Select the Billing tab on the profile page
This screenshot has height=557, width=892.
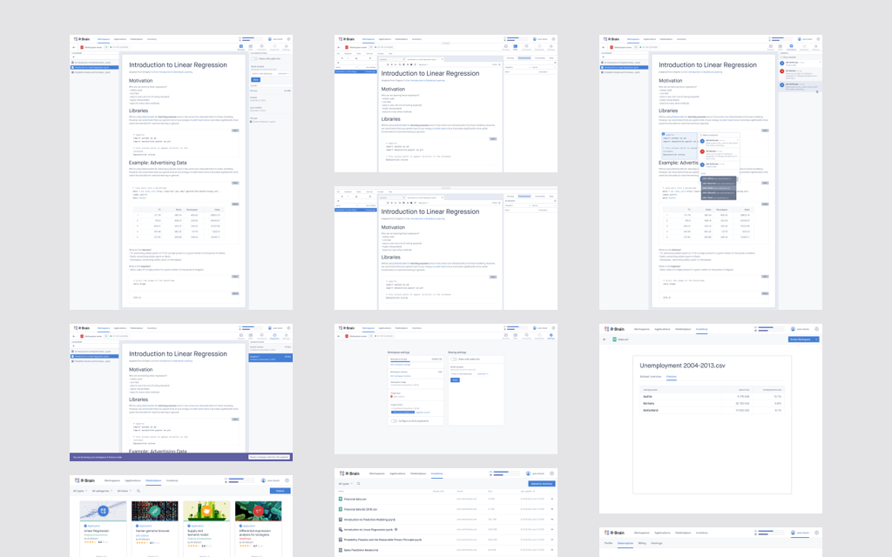643,542
